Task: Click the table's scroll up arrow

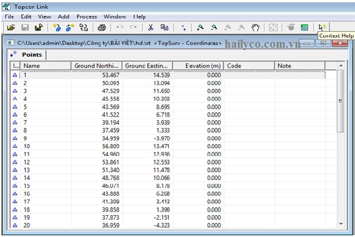Action: (341, 66)
